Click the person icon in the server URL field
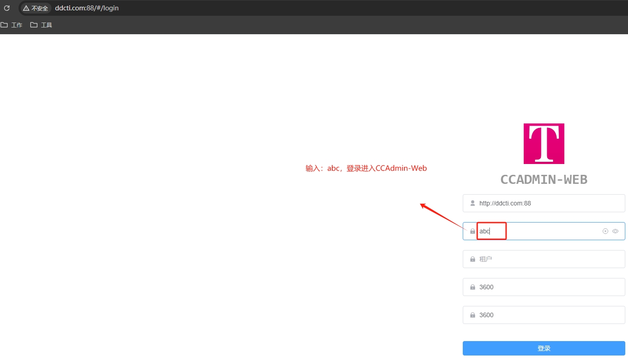Screen dimensions: 628x360 pos(472,203)
